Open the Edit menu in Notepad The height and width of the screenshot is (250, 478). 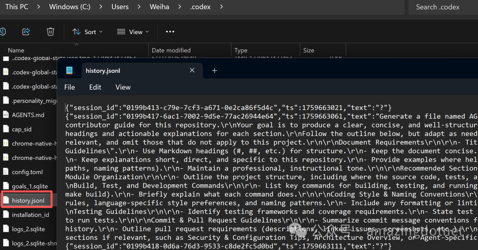95,87
